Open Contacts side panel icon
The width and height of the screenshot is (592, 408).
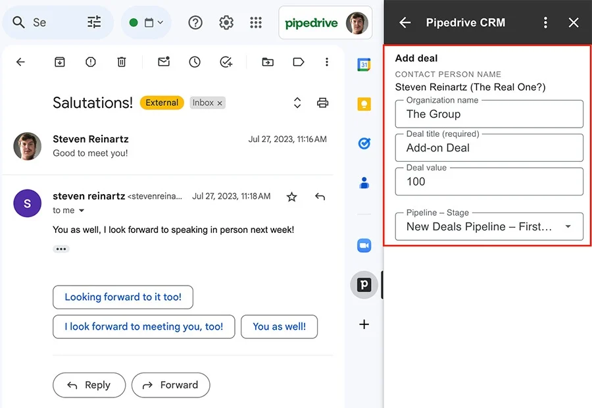(364, 182)
